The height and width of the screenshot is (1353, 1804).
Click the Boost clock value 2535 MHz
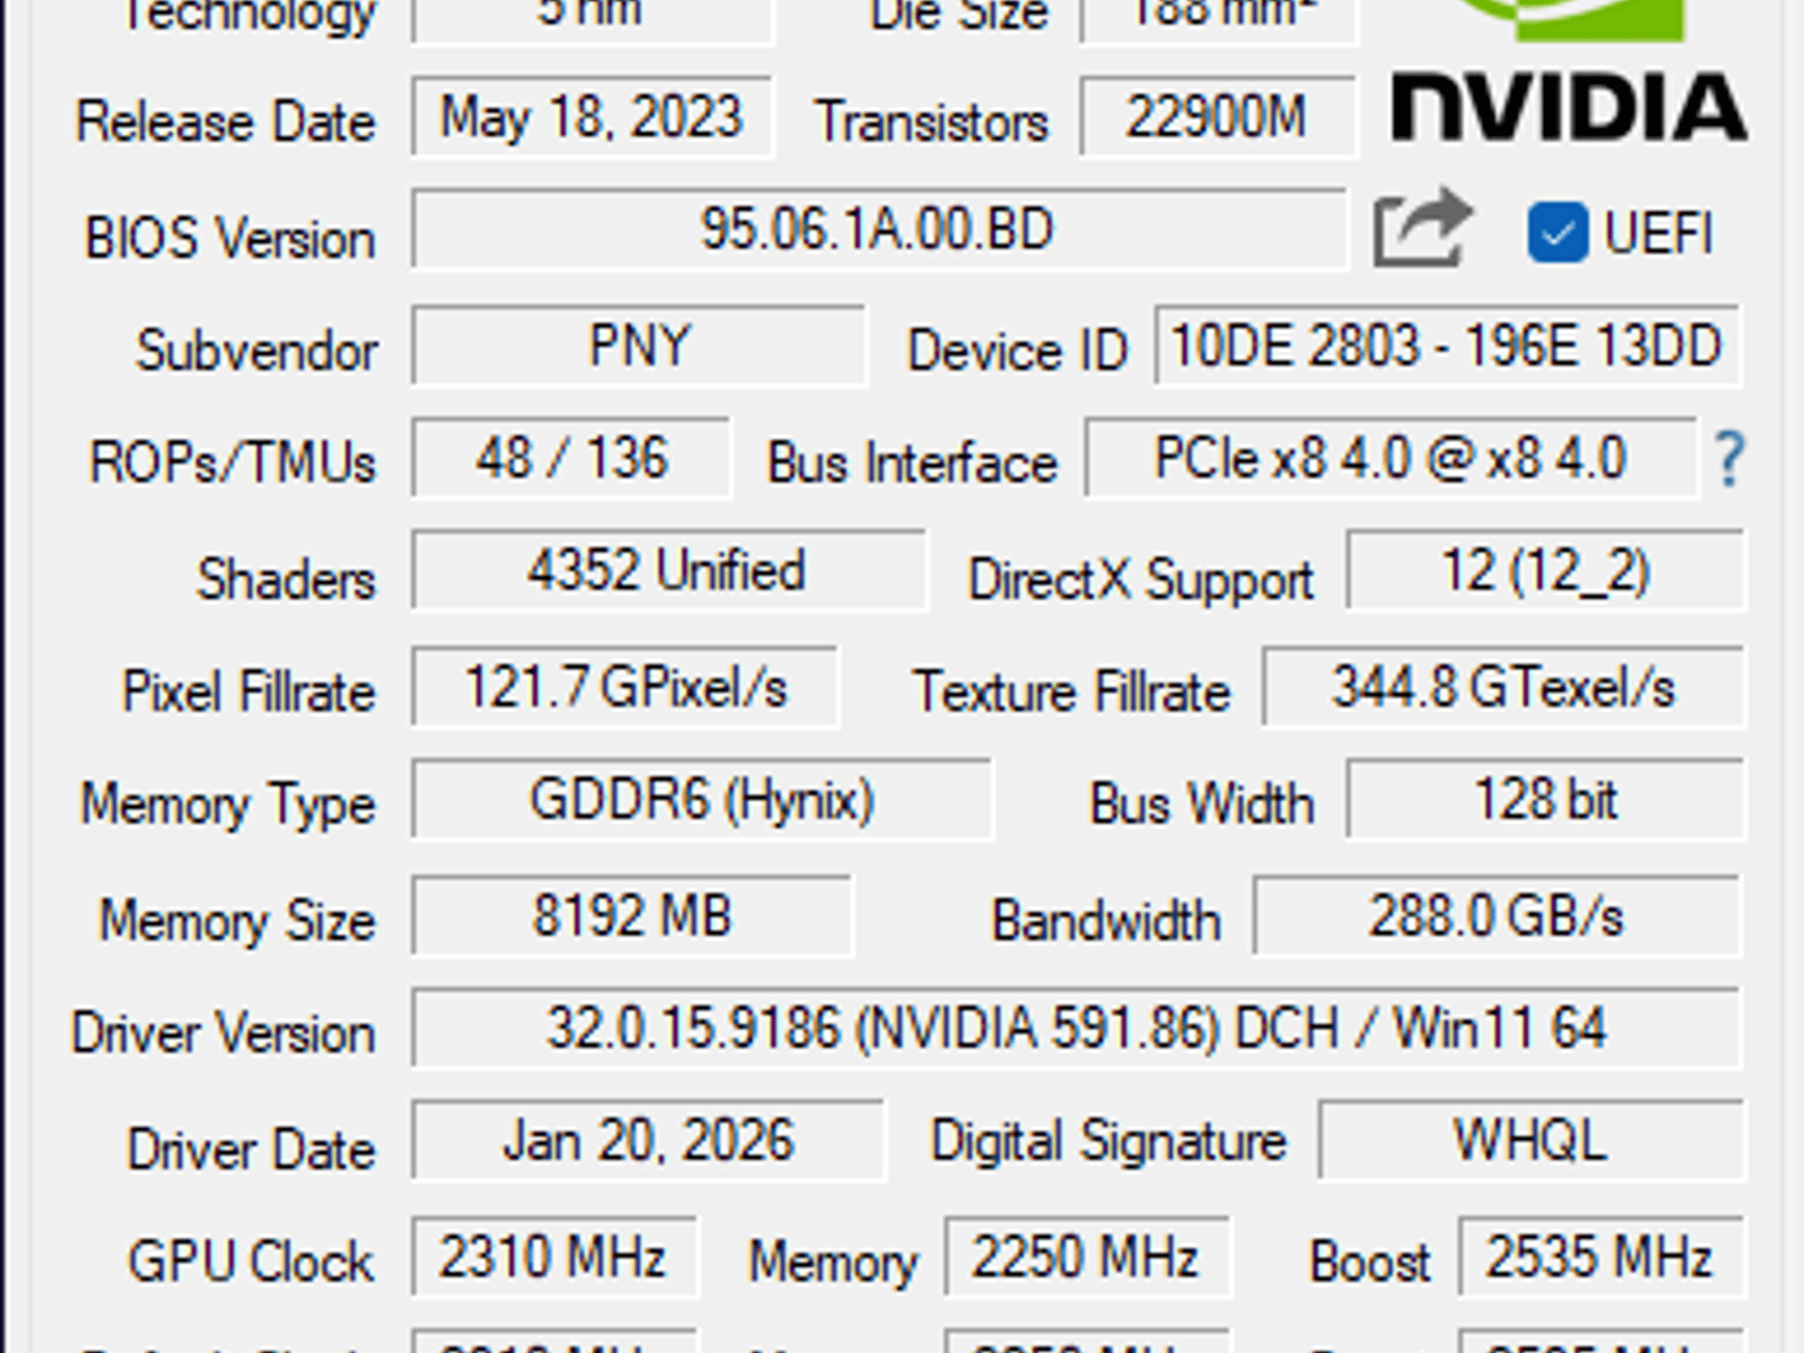pyautogui.click(x=1601, y=1257)
